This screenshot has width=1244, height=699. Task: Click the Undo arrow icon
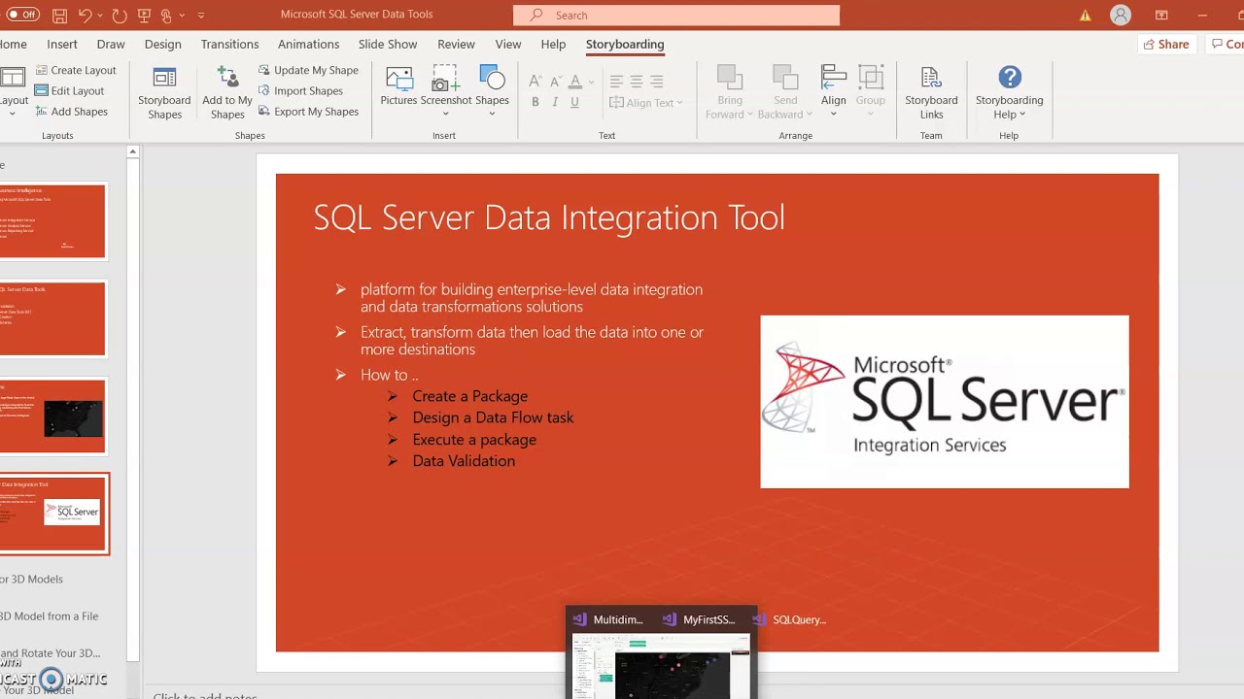(86, 16)
